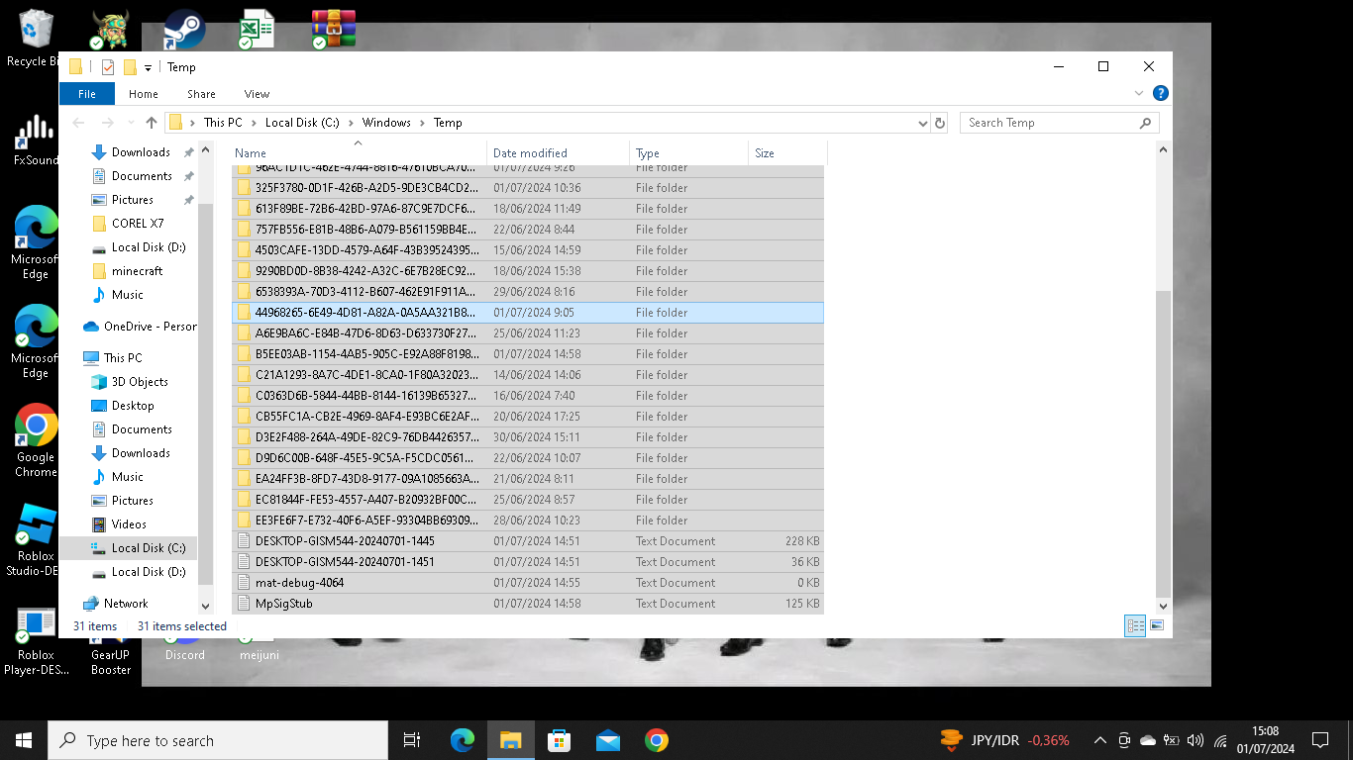
Task: Click the Windows Start button
Action: 24,740
